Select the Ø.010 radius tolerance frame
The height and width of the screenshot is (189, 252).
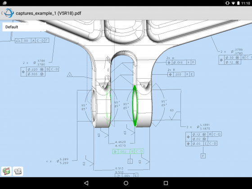tap(181, 63)
